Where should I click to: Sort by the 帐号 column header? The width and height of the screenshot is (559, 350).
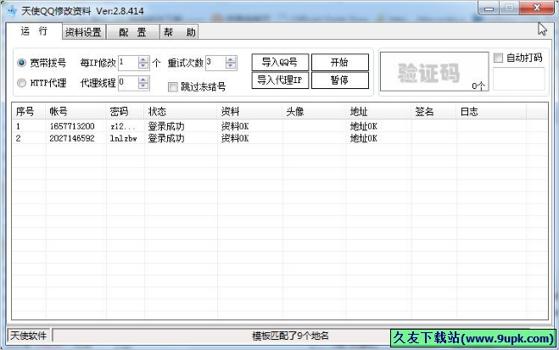point(75,112)
